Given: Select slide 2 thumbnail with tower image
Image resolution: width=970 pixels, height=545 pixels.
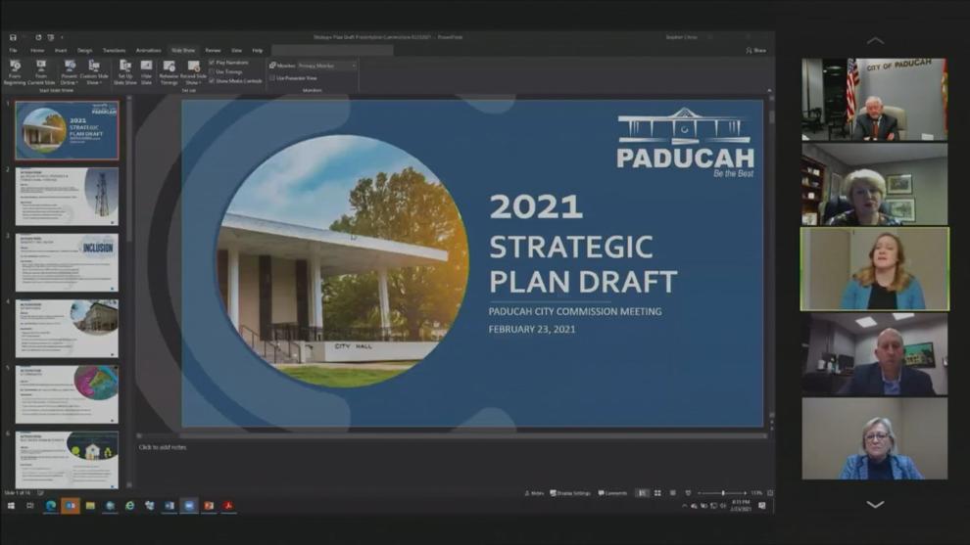Looking at the screenshot, I should pos(67,196).
